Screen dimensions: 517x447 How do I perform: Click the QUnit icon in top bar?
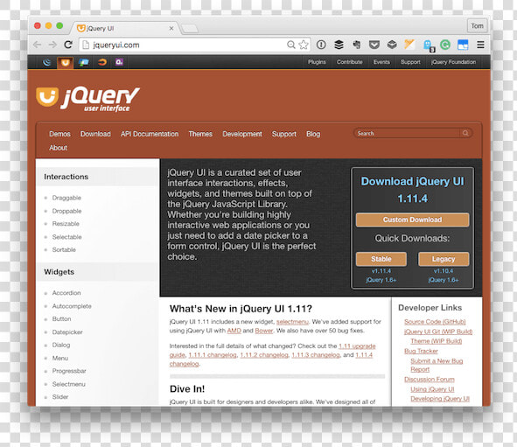pyautogui.click(x=119, y=62)
